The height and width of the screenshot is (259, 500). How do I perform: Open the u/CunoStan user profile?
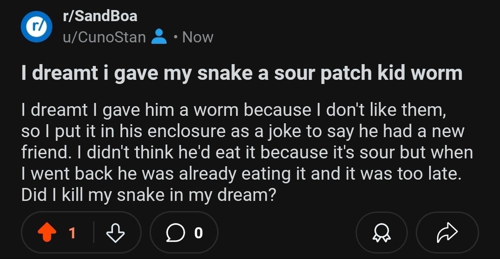pyautogui.click(x=104, y=37)
